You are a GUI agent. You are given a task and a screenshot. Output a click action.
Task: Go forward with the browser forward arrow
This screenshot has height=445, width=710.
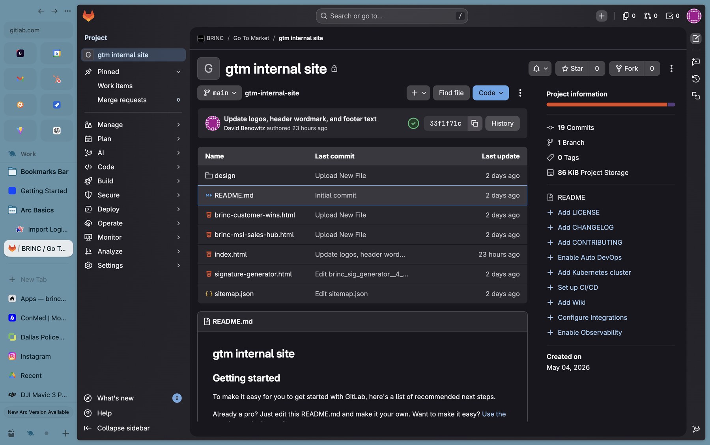click(x=54, y=11)
